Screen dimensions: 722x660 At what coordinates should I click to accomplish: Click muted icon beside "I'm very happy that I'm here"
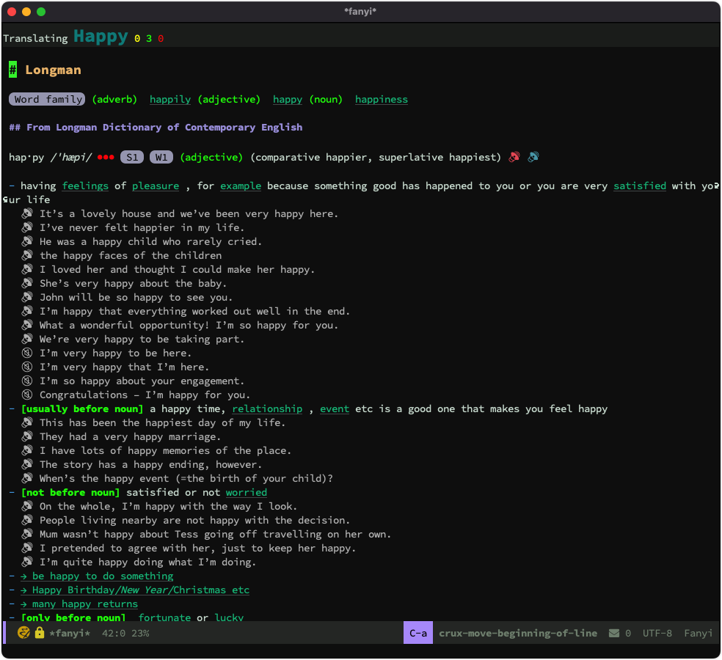pos(27,367)
